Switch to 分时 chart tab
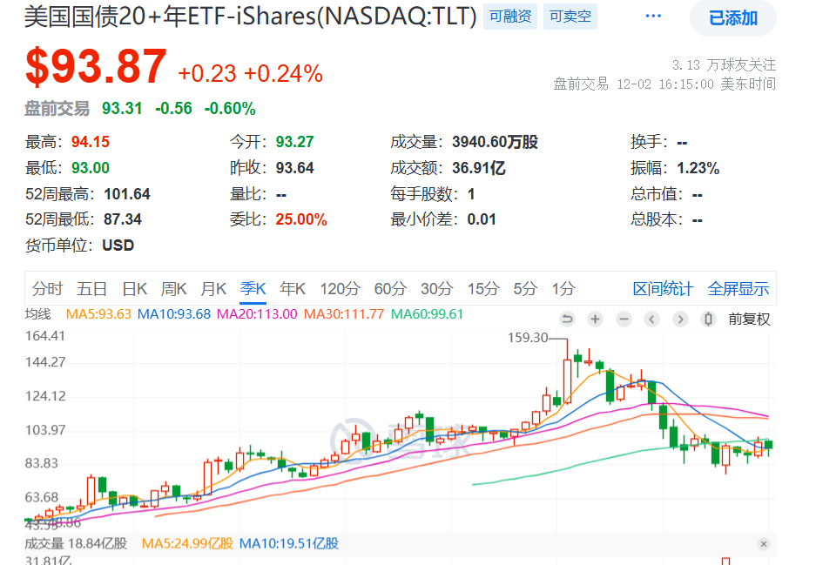 point(47,288)
